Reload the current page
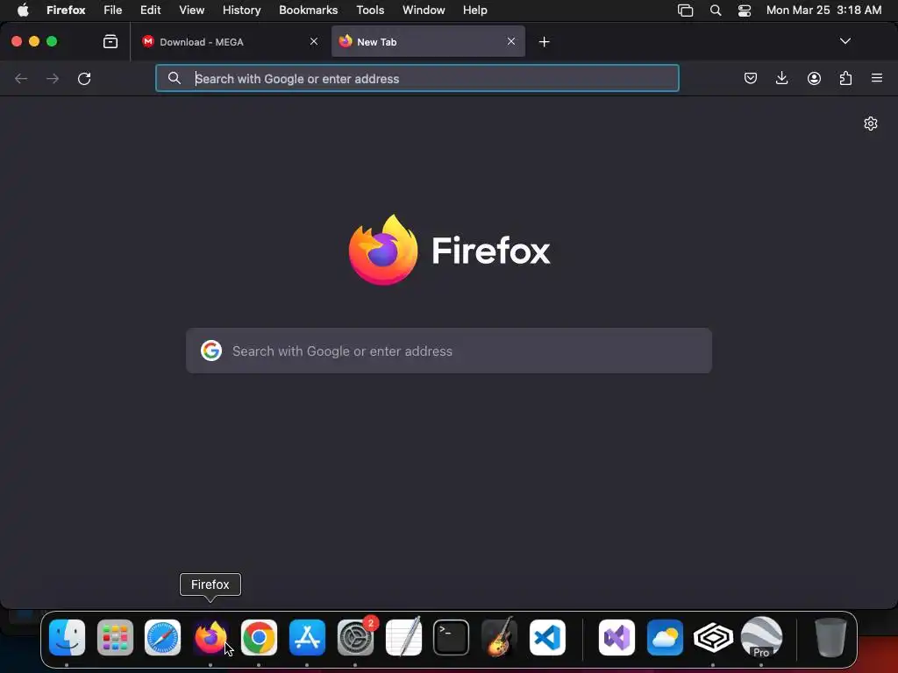Viewport: 898px width, 673px height. click(84, 78)
